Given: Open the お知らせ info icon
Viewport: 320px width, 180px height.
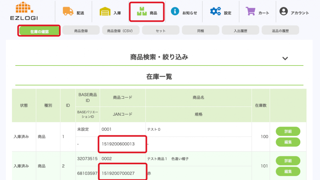Looking at the screenshot, I should [x=175, y=12].
